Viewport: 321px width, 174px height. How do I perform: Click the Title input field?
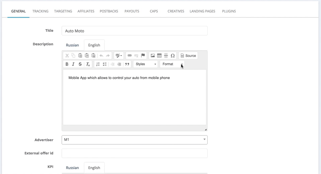pyautogui.click(x=134, y=31)
